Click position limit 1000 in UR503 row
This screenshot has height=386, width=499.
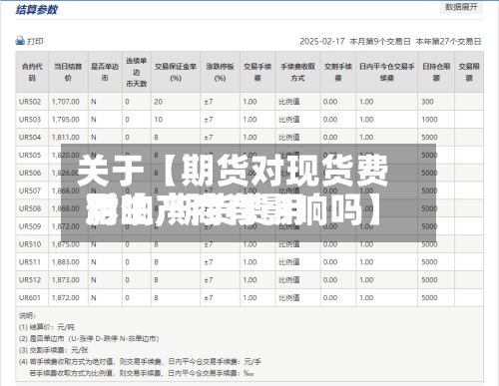(x=429, y=120)
